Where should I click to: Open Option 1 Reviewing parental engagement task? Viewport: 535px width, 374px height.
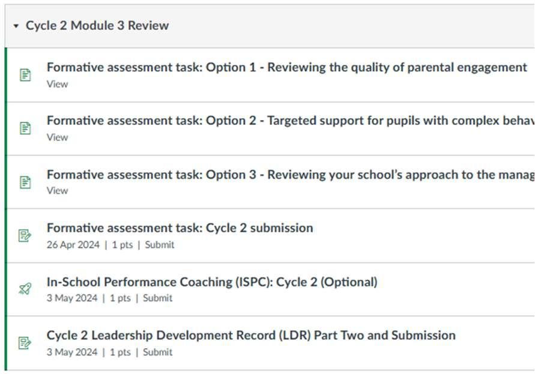(286, 67)
